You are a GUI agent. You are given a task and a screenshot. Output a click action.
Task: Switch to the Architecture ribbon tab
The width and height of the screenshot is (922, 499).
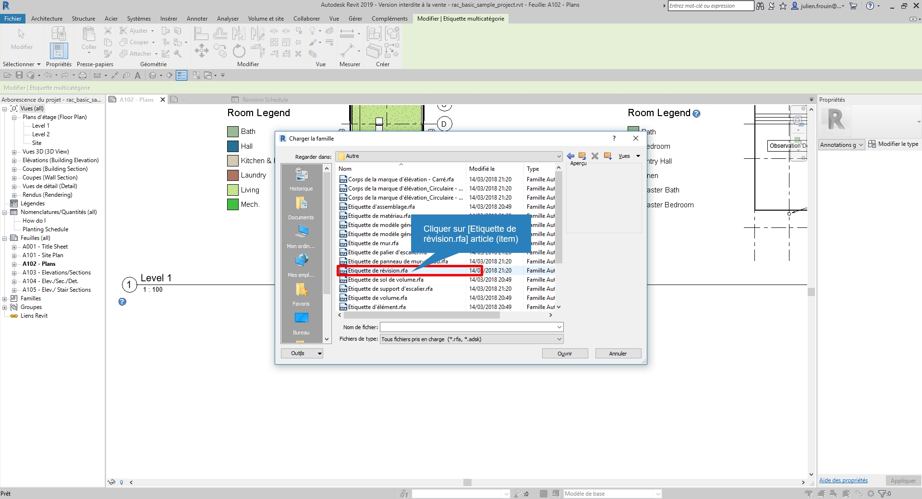[x=47, y=19]
